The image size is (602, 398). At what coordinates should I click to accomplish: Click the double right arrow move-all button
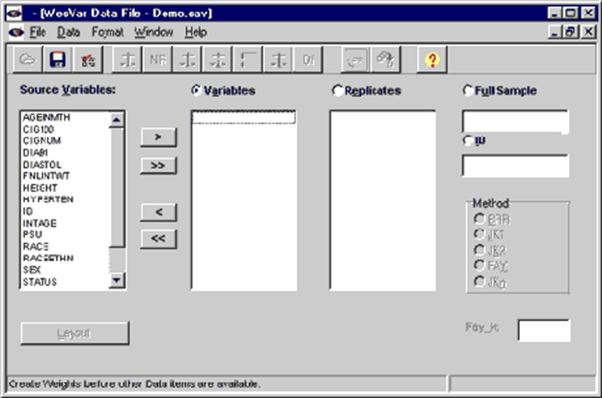pyautogui.click(x=158, y=166)
